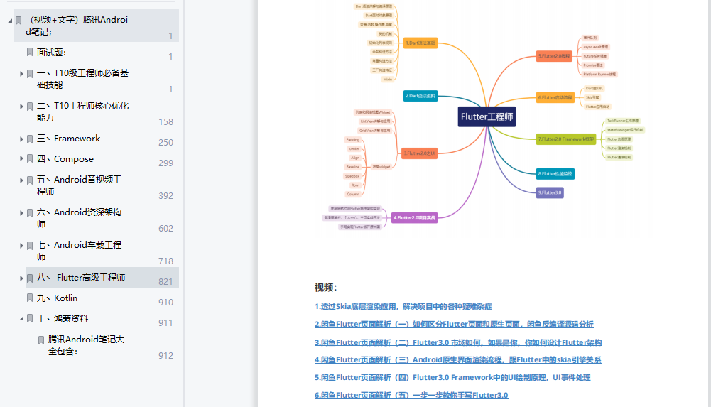Expand the 五、Android音视频工程师 bookmark
This screenshot has width=711, height=407.
[x=21, y=180]
